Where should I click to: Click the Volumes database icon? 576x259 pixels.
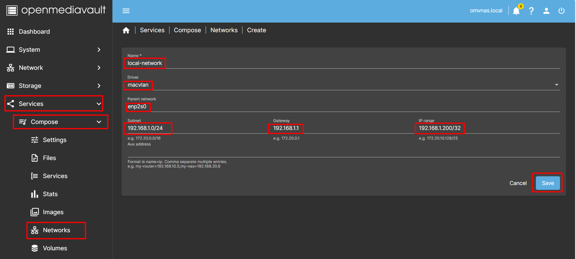coord(35,248)
